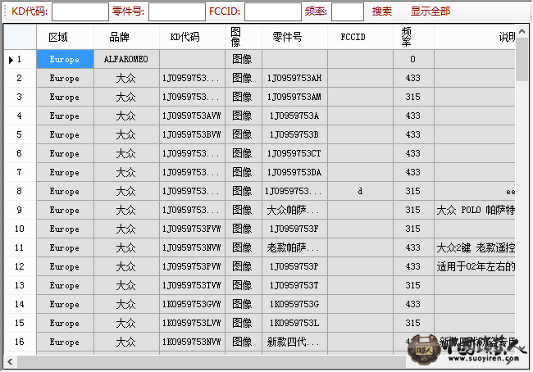Screen dimensions: 533x372
Task: Click the horizontal scrollbar left arrow
Action: pyautogui.click(x=10, y=362)
